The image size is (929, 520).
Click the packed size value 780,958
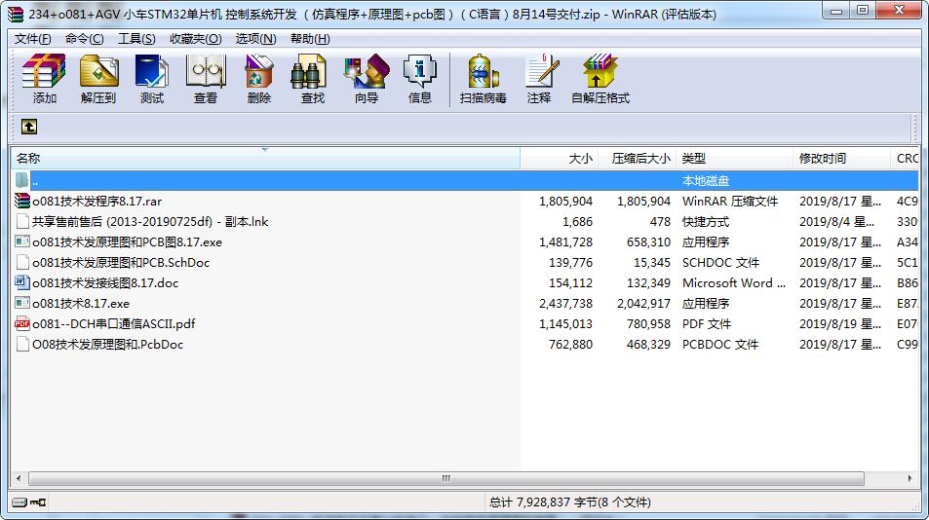(x=648, y=323)
